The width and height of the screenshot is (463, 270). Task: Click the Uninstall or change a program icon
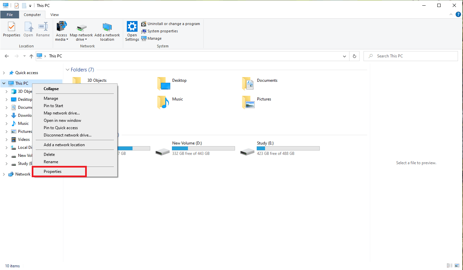pyautogui.click(x=144, y=24)
